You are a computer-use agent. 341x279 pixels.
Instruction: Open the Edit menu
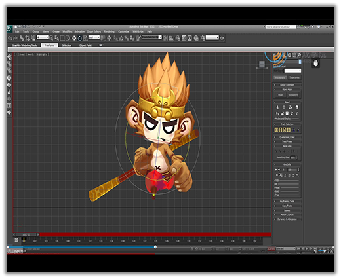[x=17, y=31]
